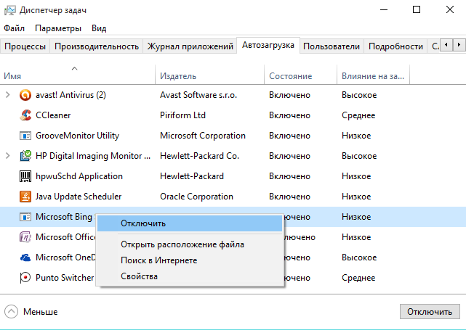Click the Task Manager title bar icon
Screen dimensions: 466x330
(9, 10)
